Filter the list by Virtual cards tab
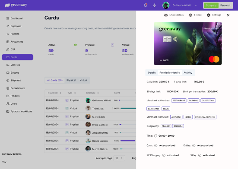238x169 pixels. (83, 80)
